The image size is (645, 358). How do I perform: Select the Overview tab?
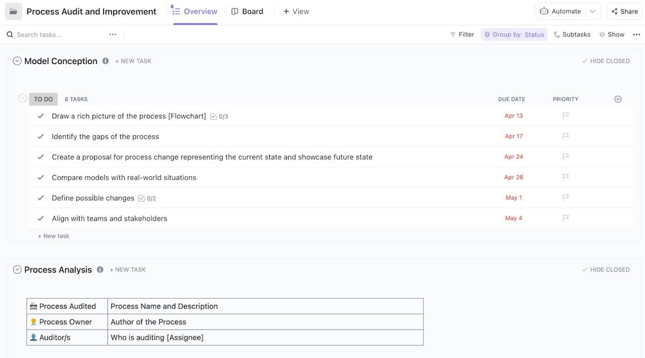pyautogui.click(x=195, y=11)
